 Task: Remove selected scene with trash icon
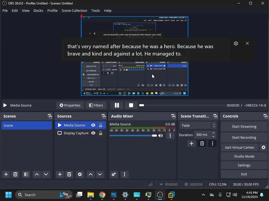point(15,174)
